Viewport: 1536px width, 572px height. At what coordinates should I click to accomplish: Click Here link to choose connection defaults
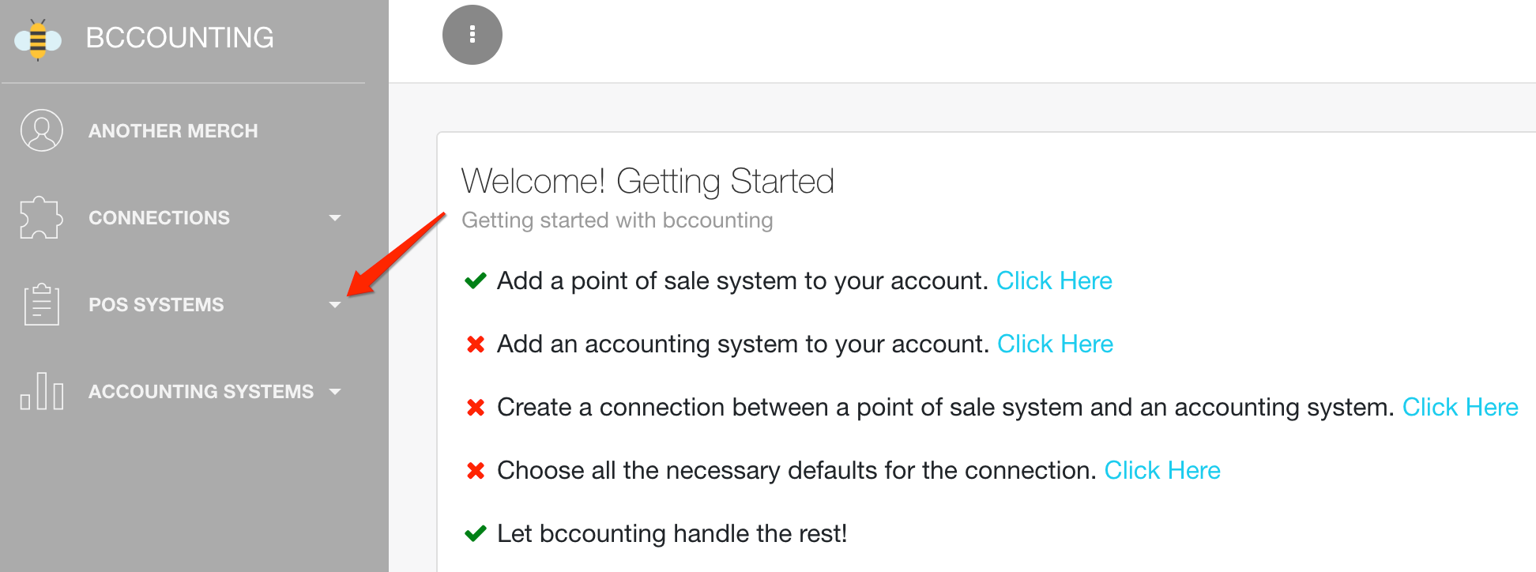1162,470
